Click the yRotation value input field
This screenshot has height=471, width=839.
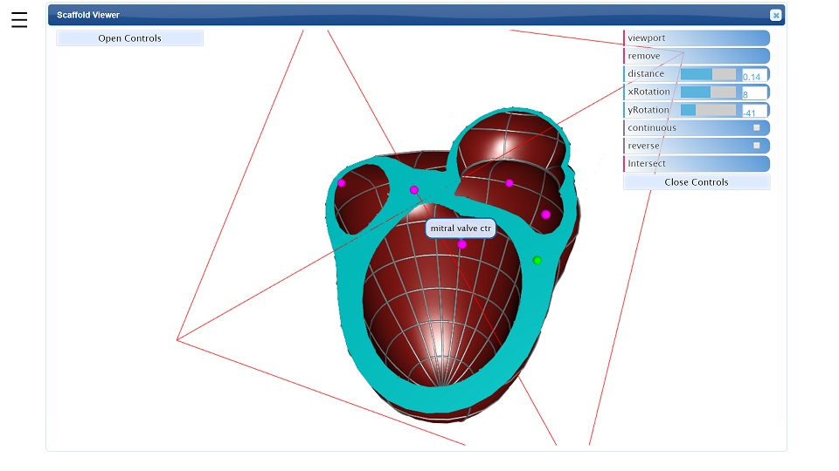point(754,111)
